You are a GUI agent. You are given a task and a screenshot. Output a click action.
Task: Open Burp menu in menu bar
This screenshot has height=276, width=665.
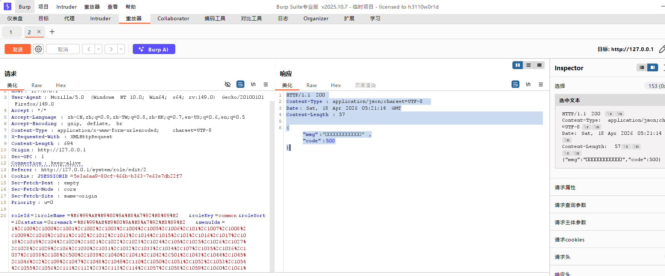pos(24,7)
